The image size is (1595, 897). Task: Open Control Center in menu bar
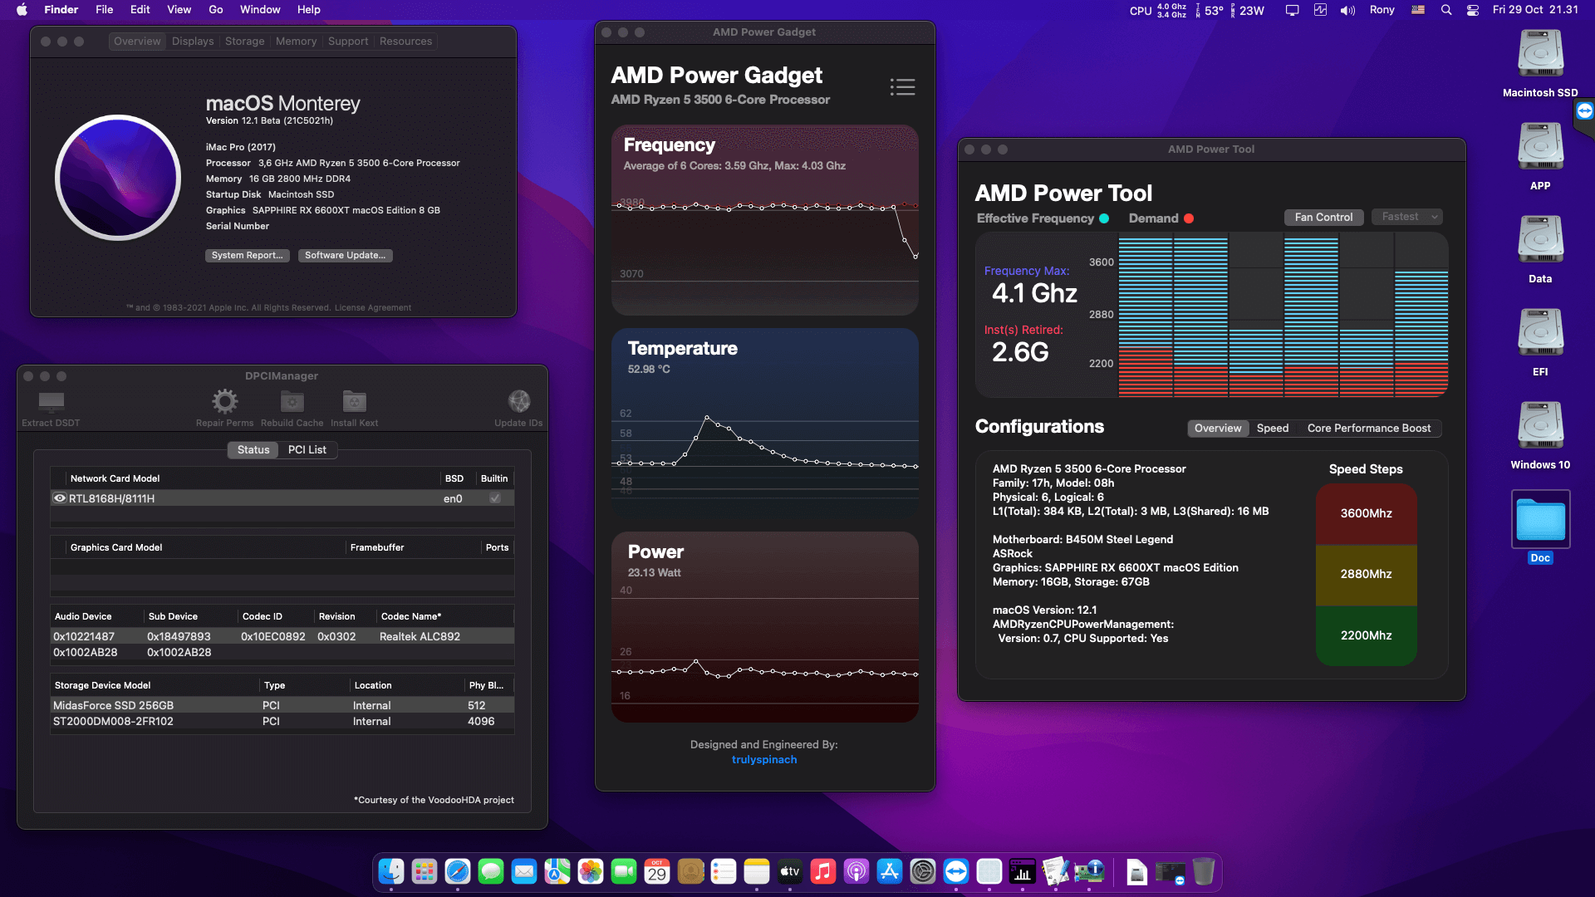click(x=1473, y=10)
